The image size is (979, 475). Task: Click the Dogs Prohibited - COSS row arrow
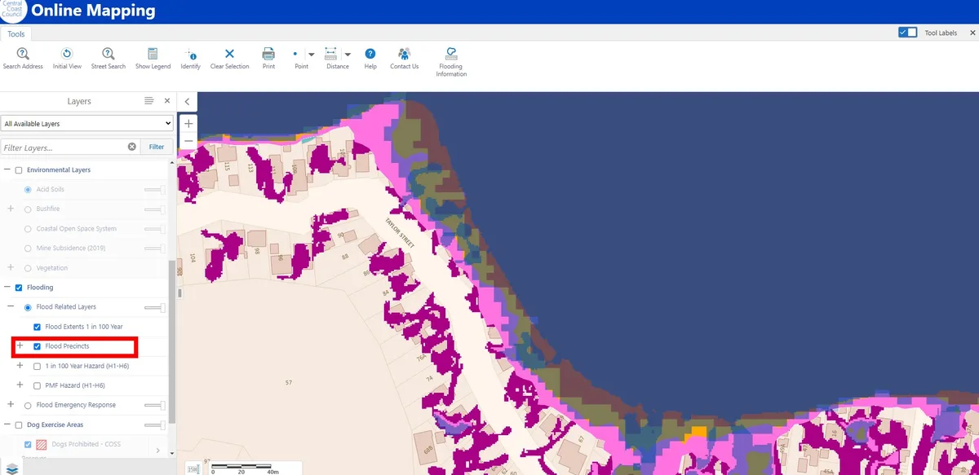point(158,450)
